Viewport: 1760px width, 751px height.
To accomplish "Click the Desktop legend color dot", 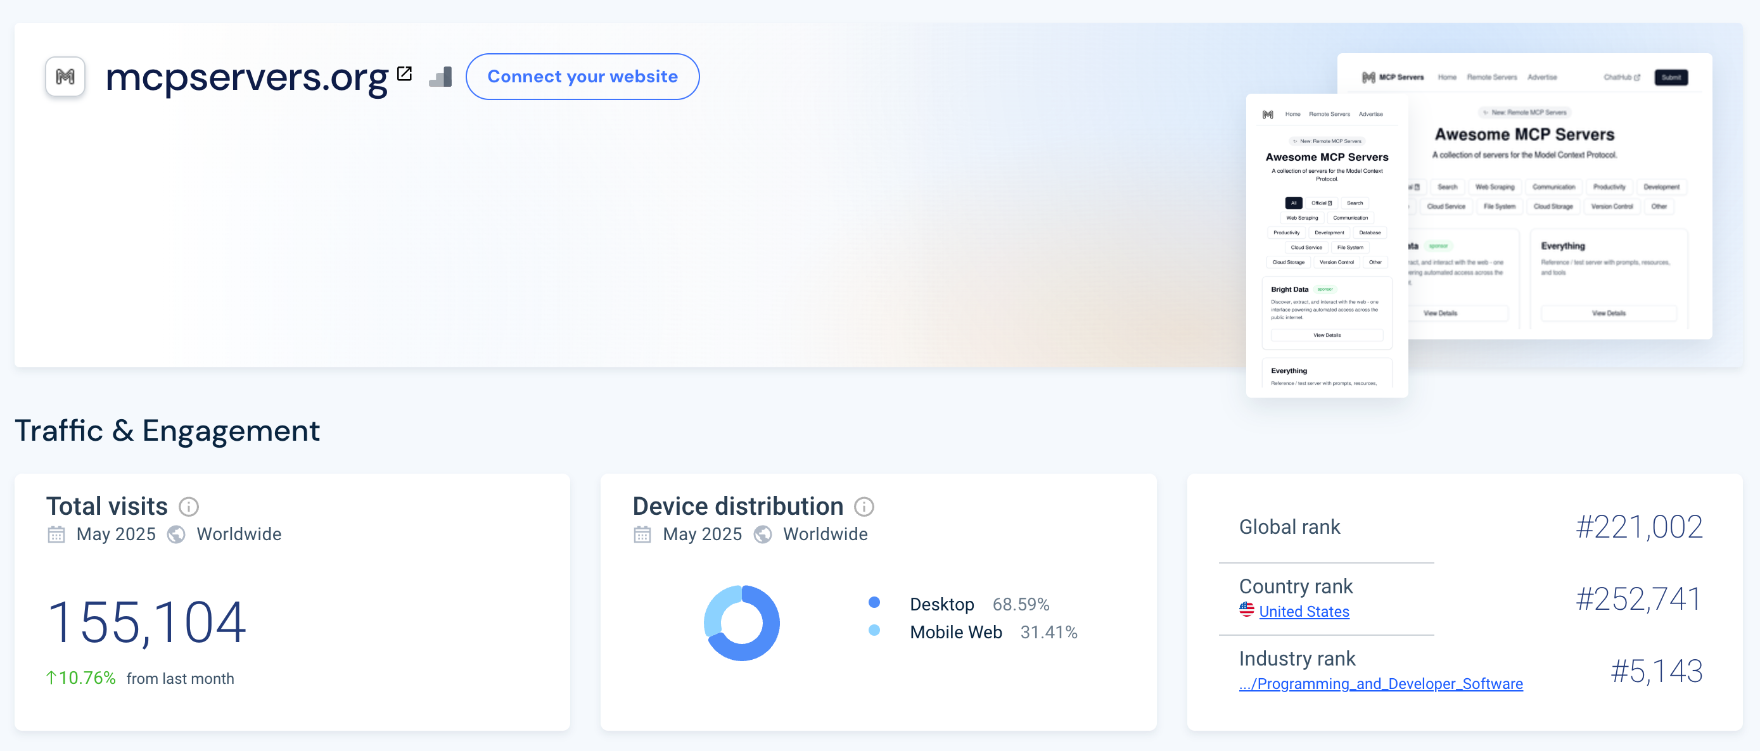I will pyautogui.click(x=874, y=602).
